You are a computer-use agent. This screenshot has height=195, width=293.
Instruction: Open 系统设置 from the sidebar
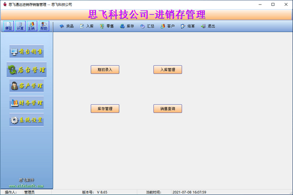27,120
